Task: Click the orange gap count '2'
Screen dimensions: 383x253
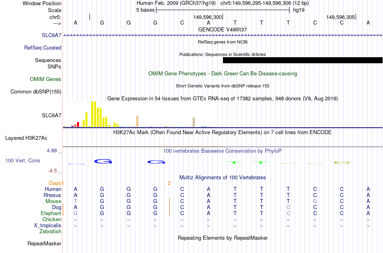Action: click(169, 183)
